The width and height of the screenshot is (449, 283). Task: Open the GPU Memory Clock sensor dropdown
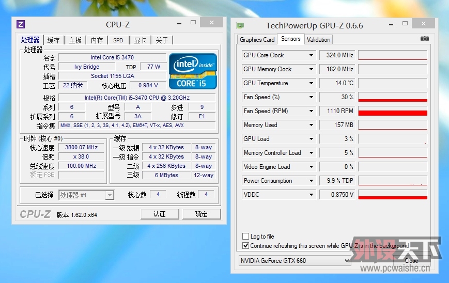tap(311, 69)
